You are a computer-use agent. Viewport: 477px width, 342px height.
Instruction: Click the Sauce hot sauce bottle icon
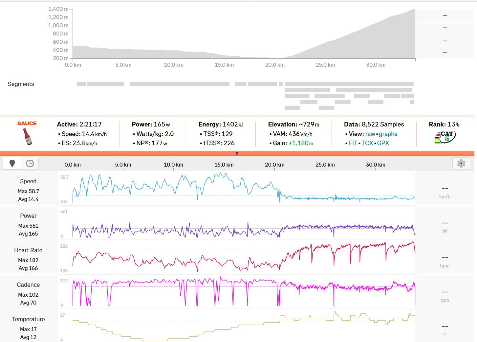(x=28, y=137)
